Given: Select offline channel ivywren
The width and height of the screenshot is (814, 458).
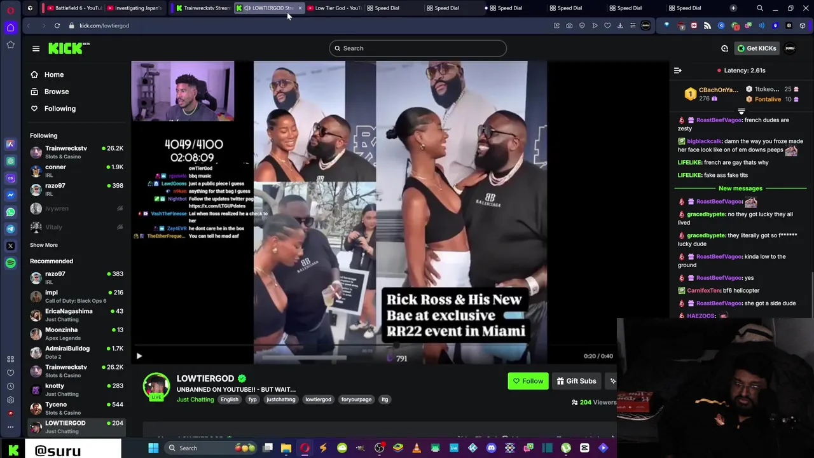Looking at the screenshot, I should (76, 208).
